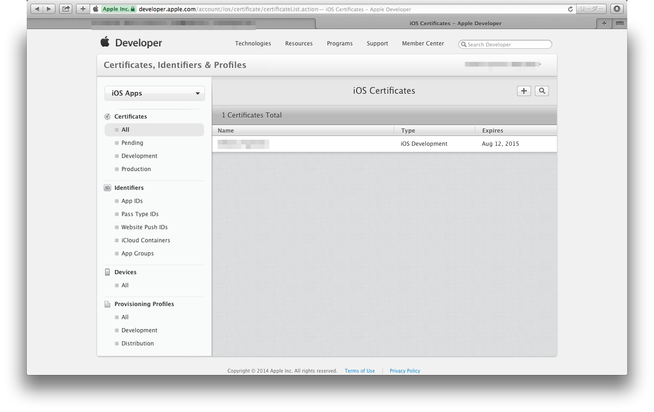
Task: Open Resources in top navigation
Action: coord(299,44)
